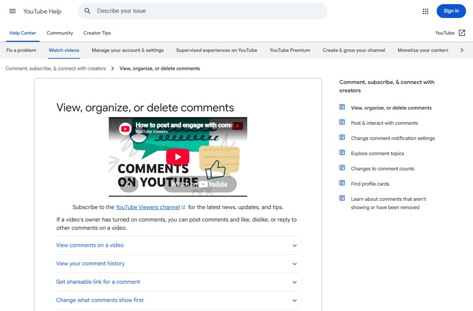The height and width of the screenshot is (311, 473).
Task: Open the hamburger main menu
Action: click(13, 11)
